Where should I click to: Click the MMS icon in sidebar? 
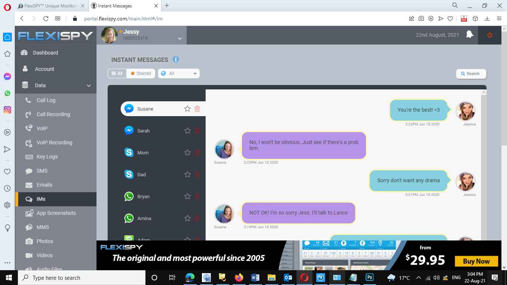point(29,227)
